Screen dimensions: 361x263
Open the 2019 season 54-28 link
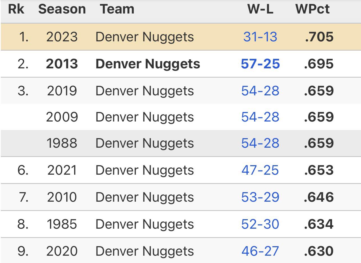[x=260, y=91]
